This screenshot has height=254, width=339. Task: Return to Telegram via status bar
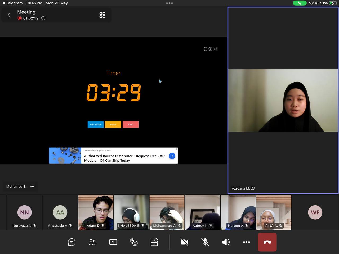[x=12, y=3]
